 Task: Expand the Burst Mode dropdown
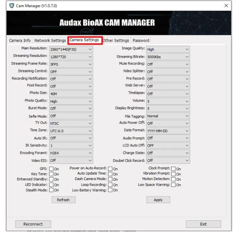[x=71, y=109]
